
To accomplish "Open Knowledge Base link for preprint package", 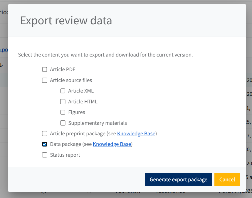I will pyautogui.click(x=136, y=134).
